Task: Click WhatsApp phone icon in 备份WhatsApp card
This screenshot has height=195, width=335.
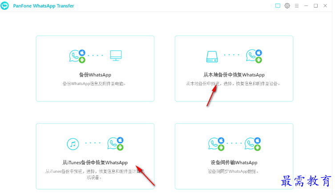Action: 77,56
